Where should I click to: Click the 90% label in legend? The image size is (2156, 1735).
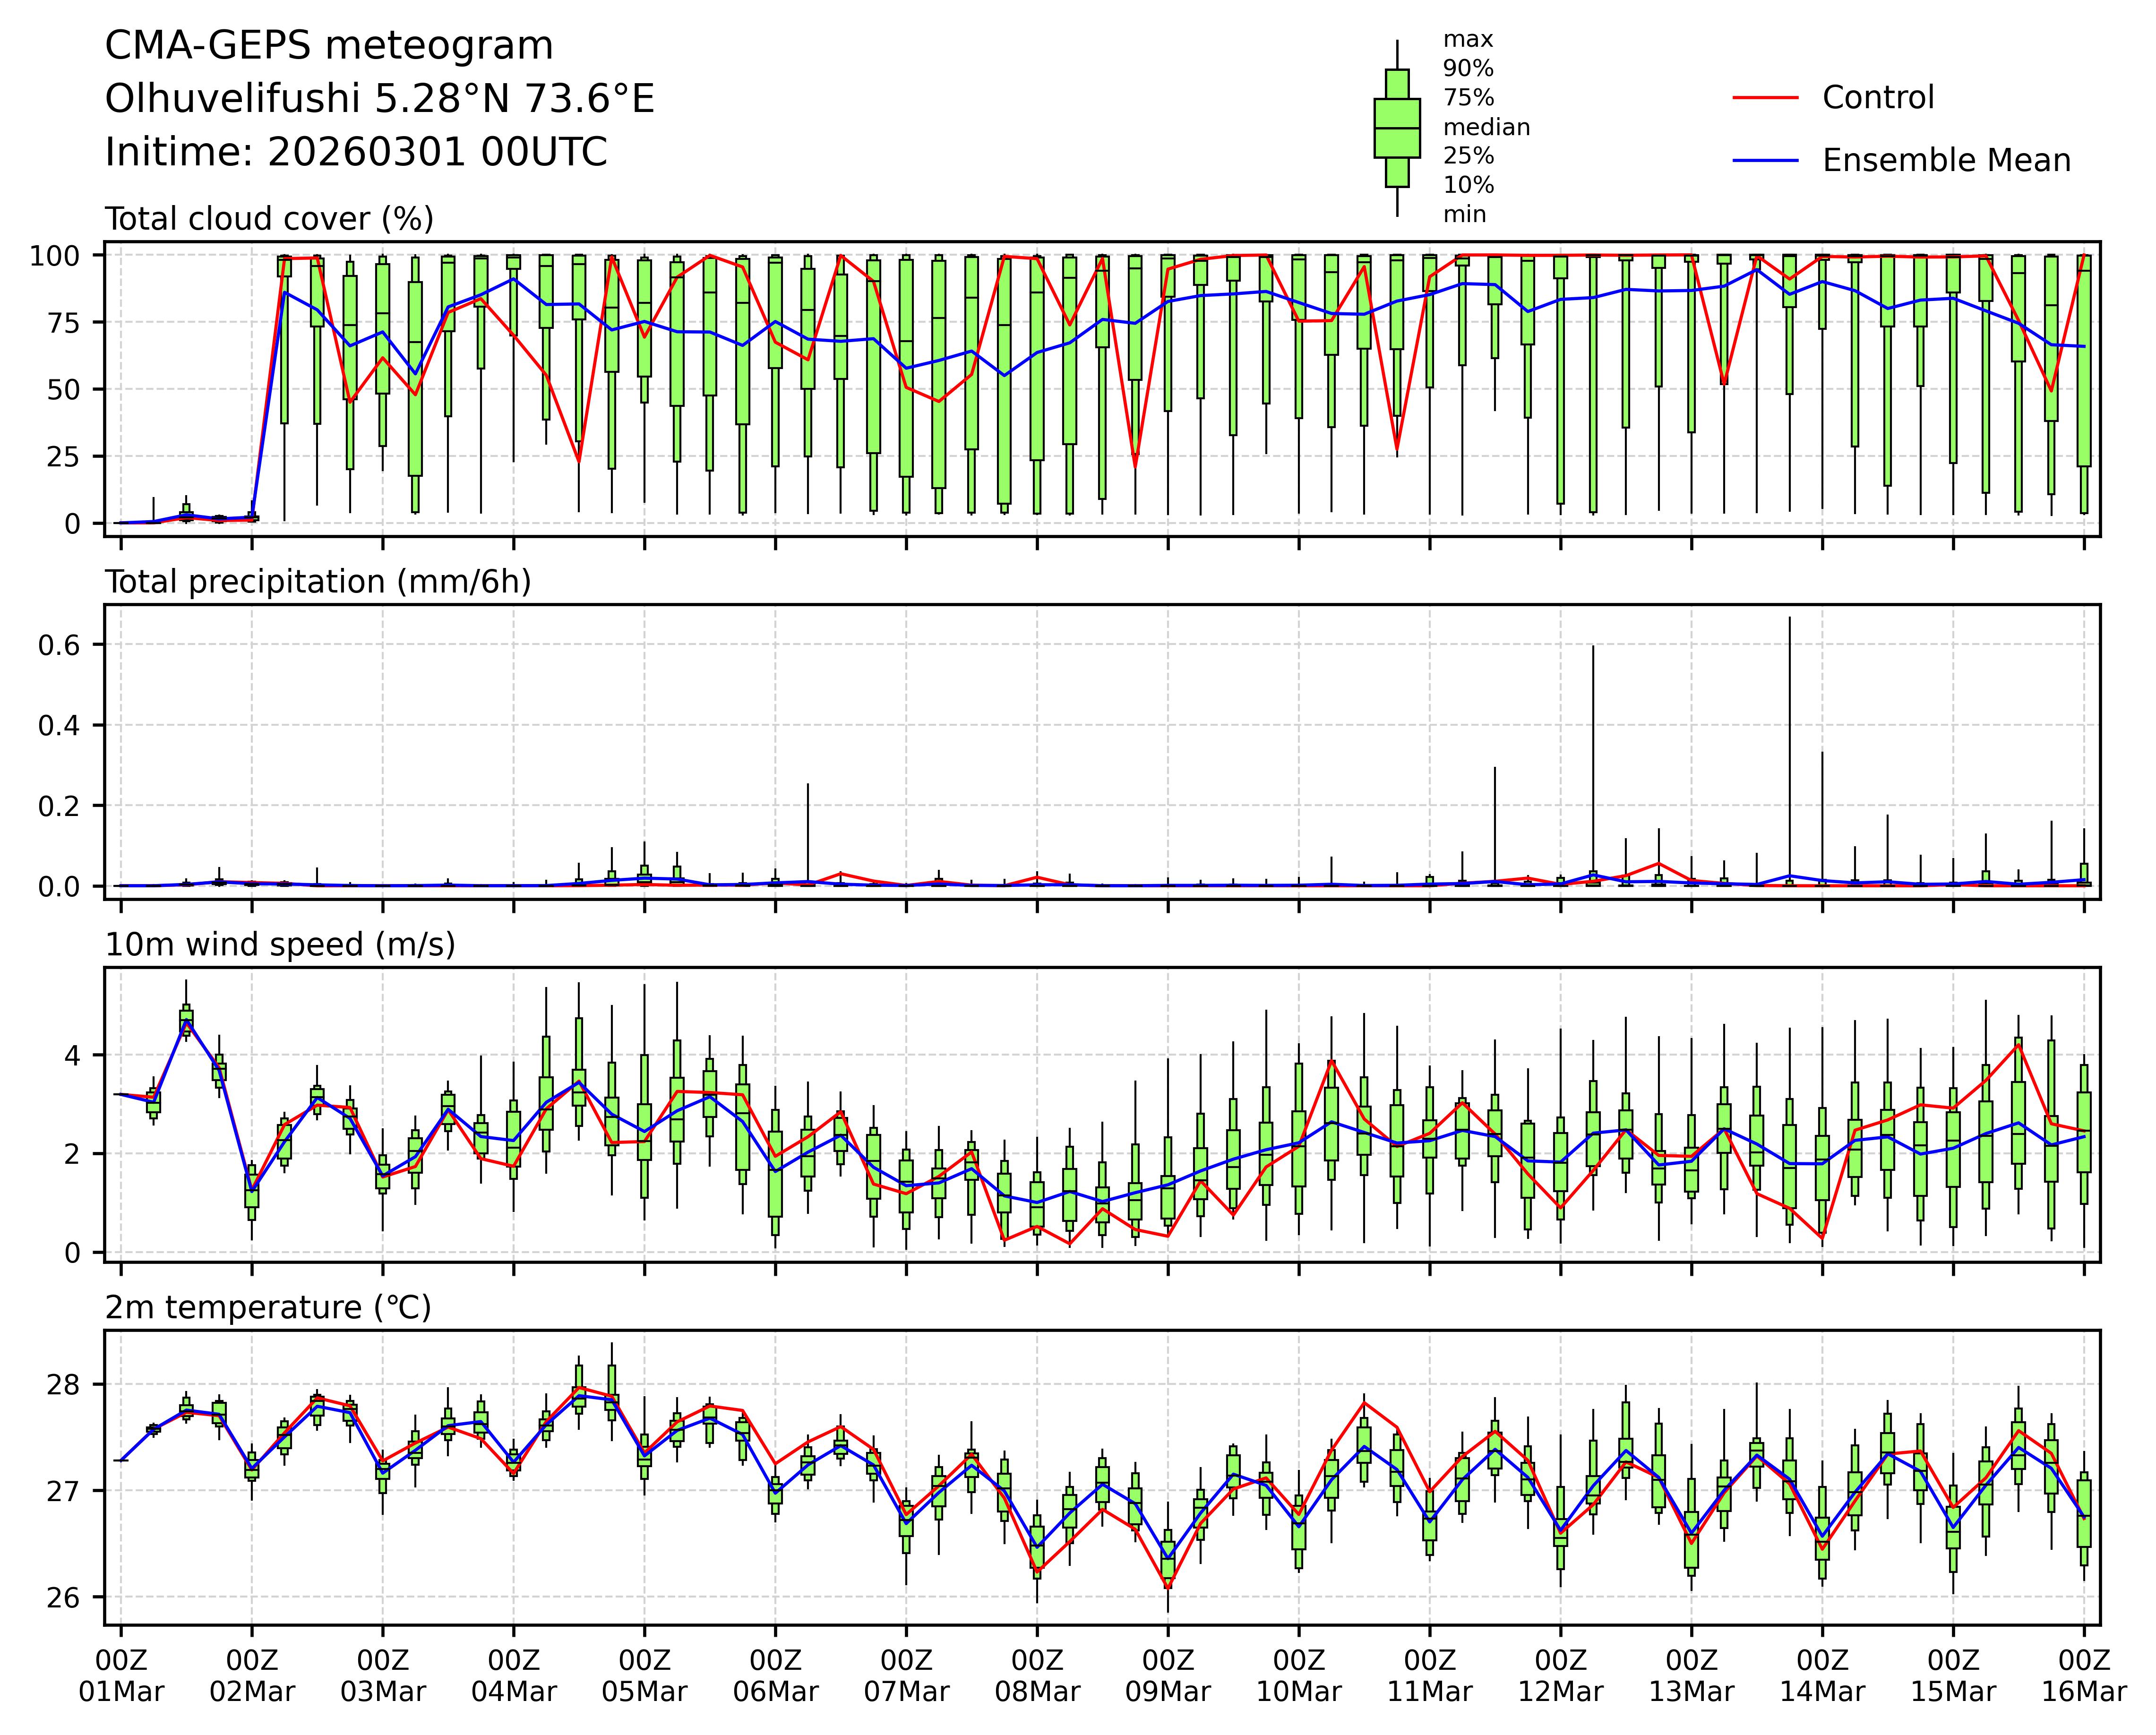tap(1467, 69)
